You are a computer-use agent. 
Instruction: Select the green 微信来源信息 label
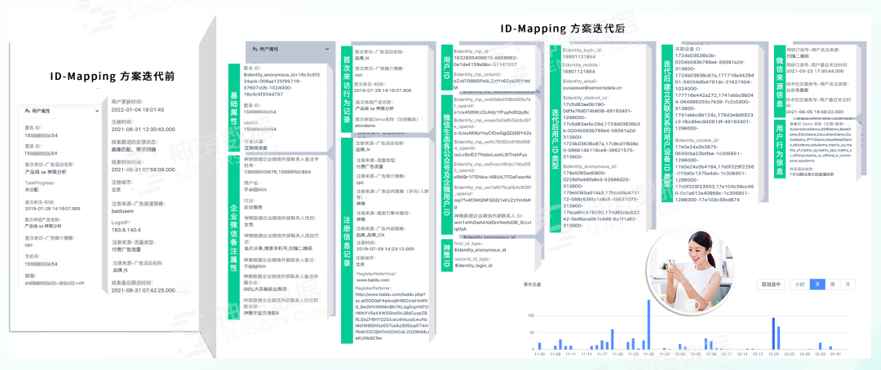pyautogui.click(x=779, y=81)
